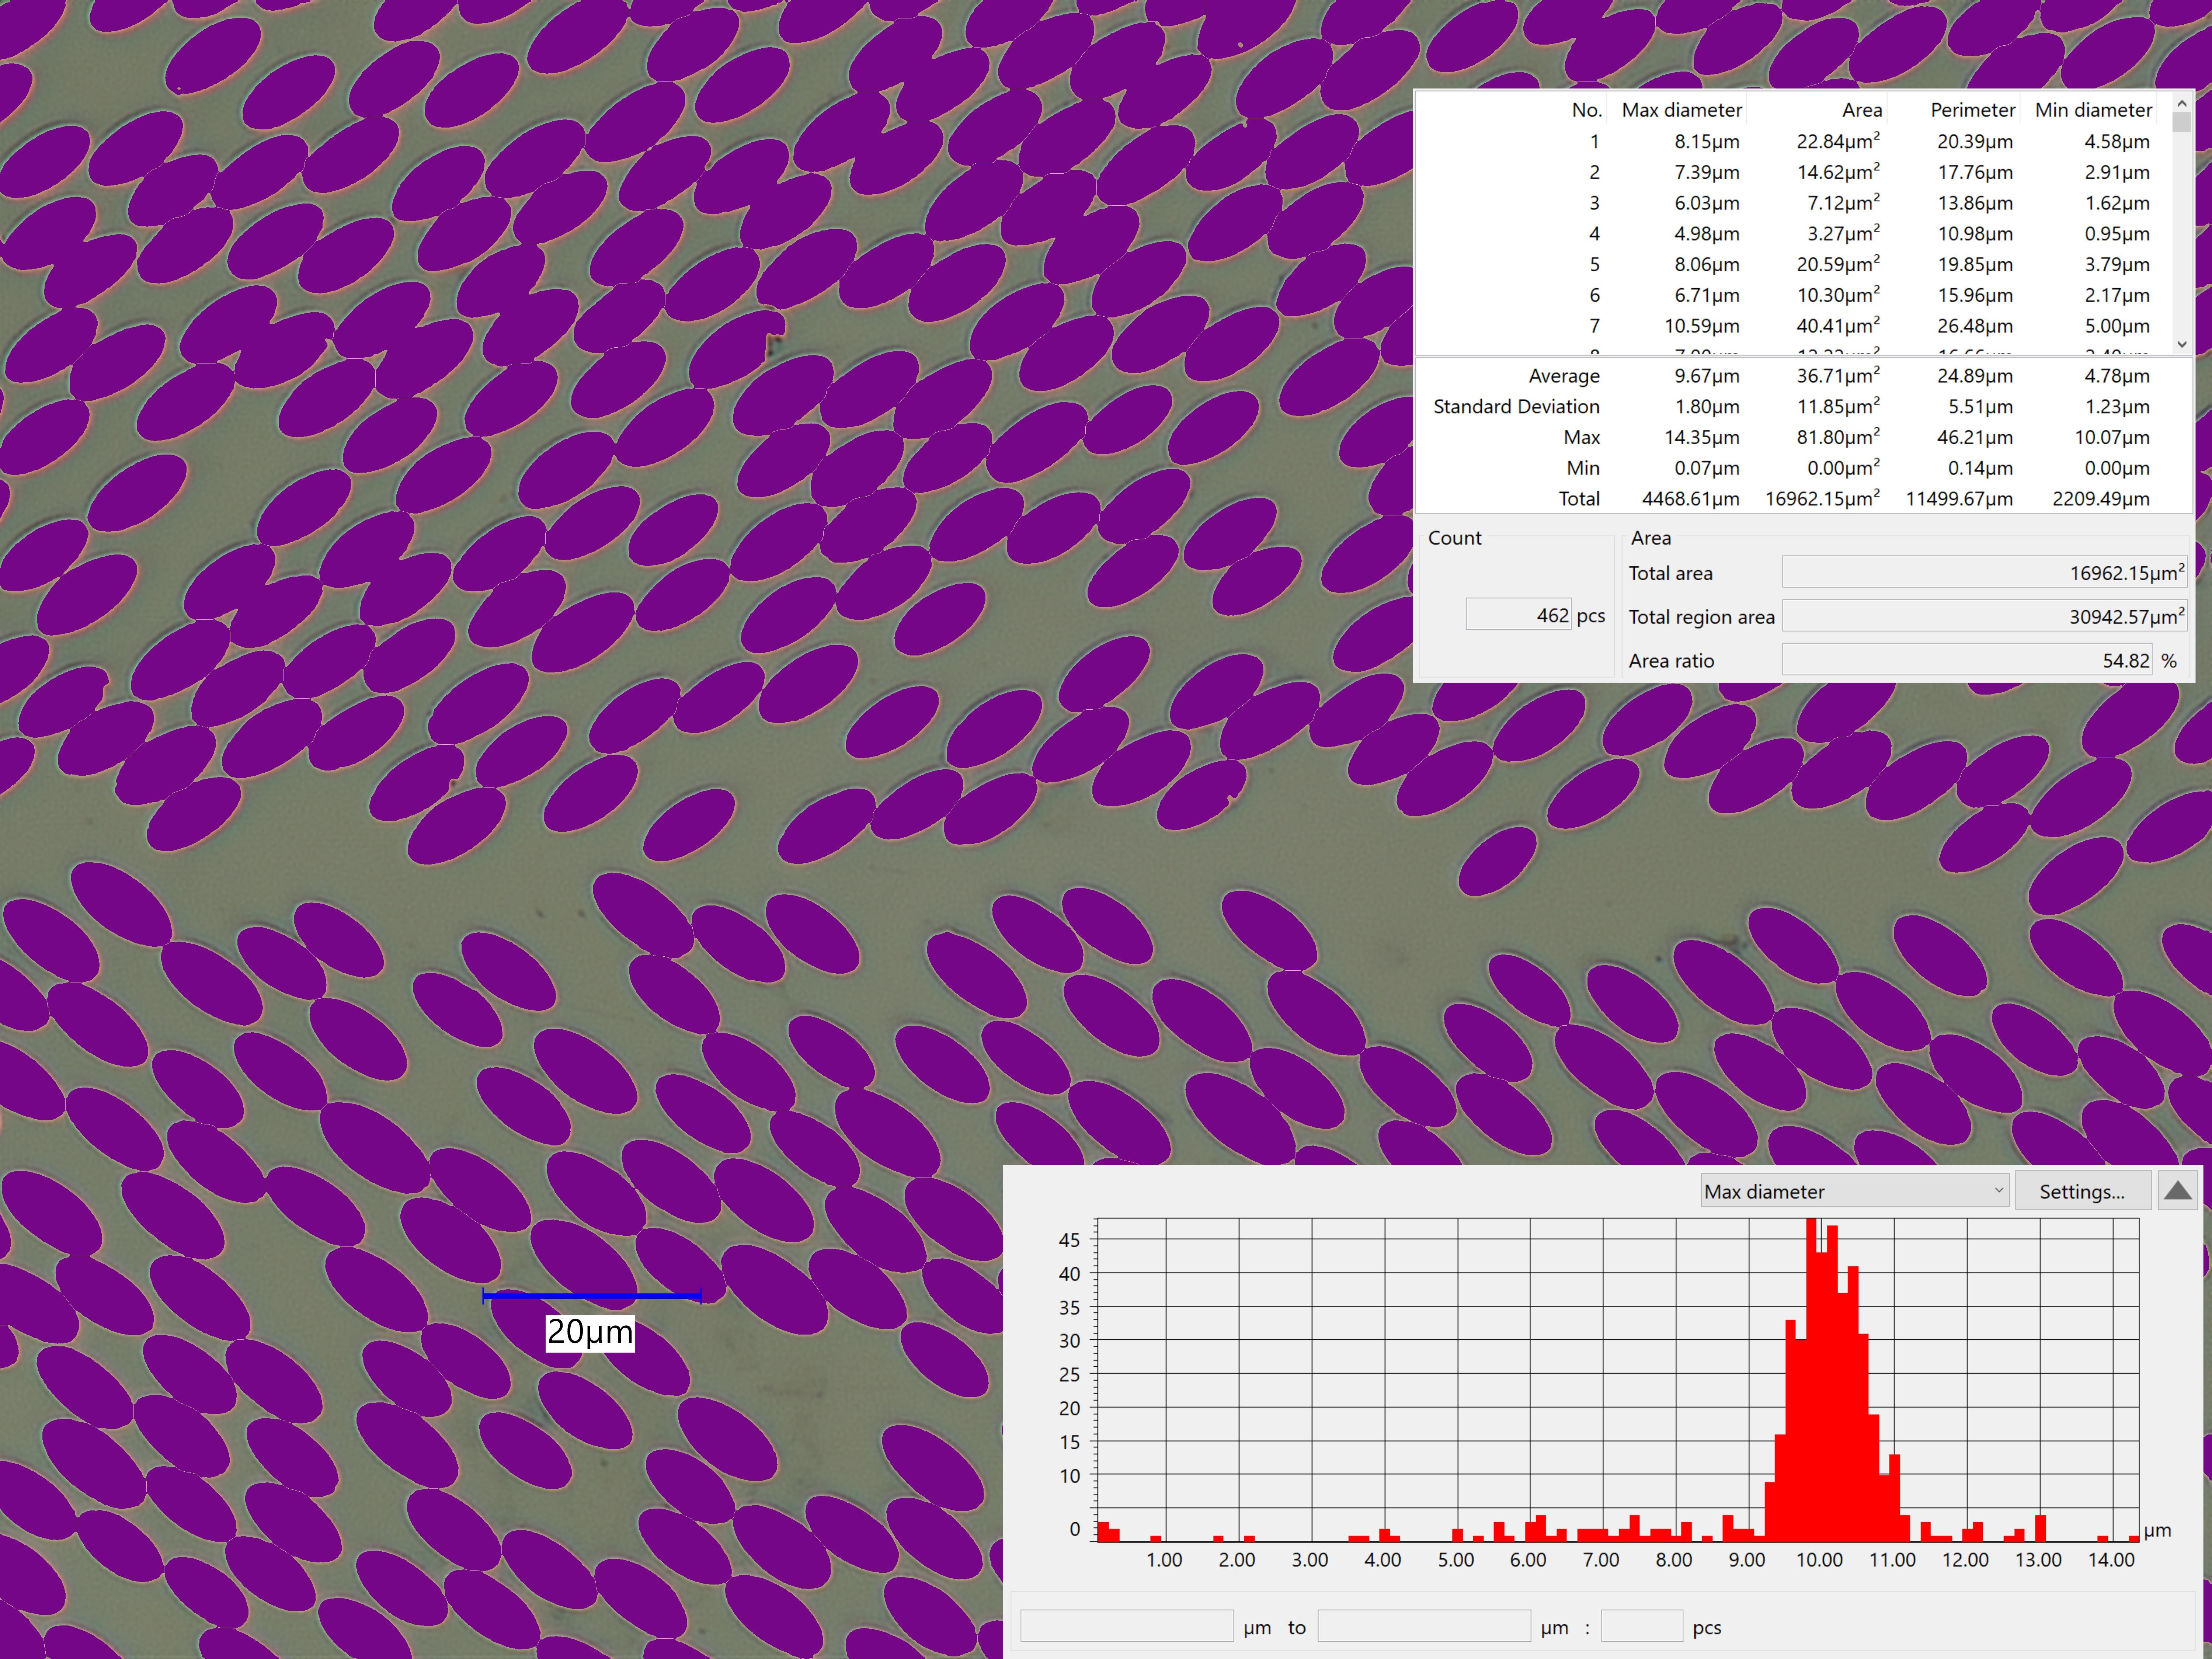The image size is (2212, 1659).
Task: Click the No. column header
Action: pos(1586,110)
